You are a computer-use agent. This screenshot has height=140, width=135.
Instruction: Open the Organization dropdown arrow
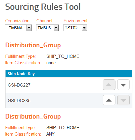click(29, 28)
